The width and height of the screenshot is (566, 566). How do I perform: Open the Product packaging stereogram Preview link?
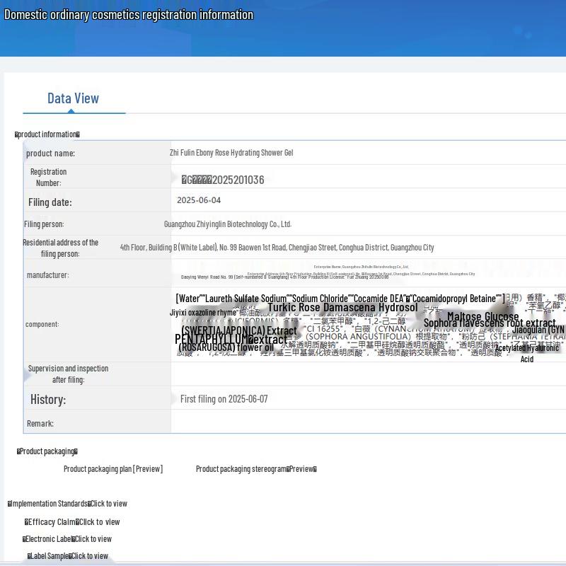(256, 469)
